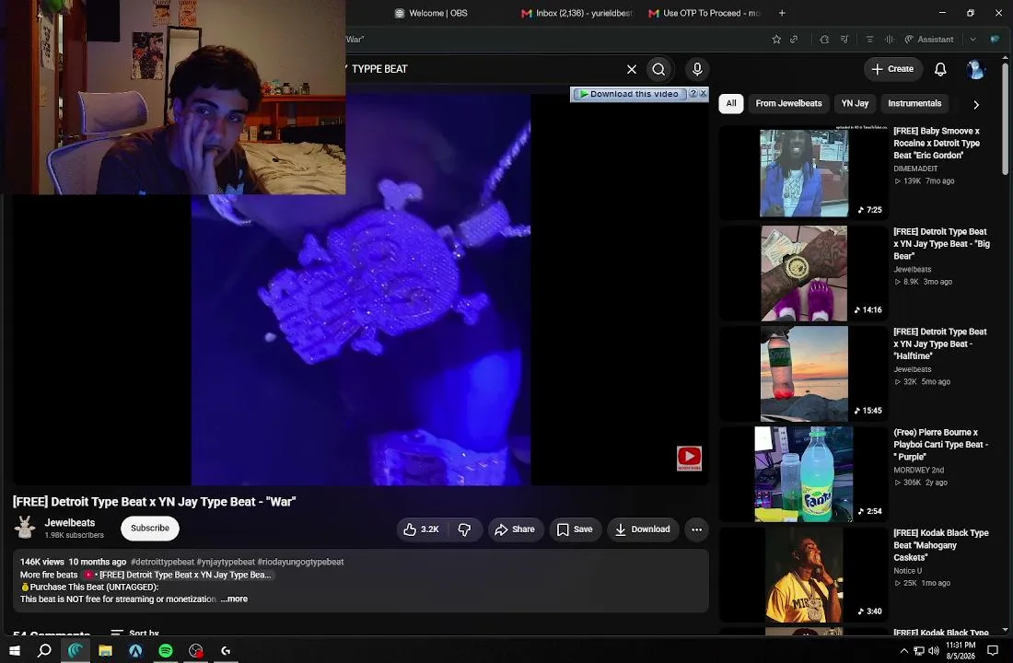Start voice search with the microphone icon
1013x663 pixels.
[697, 69]
